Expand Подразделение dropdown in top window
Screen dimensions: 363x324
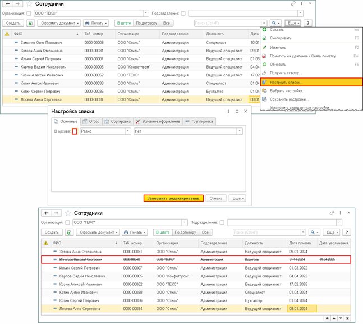[300, 13]
